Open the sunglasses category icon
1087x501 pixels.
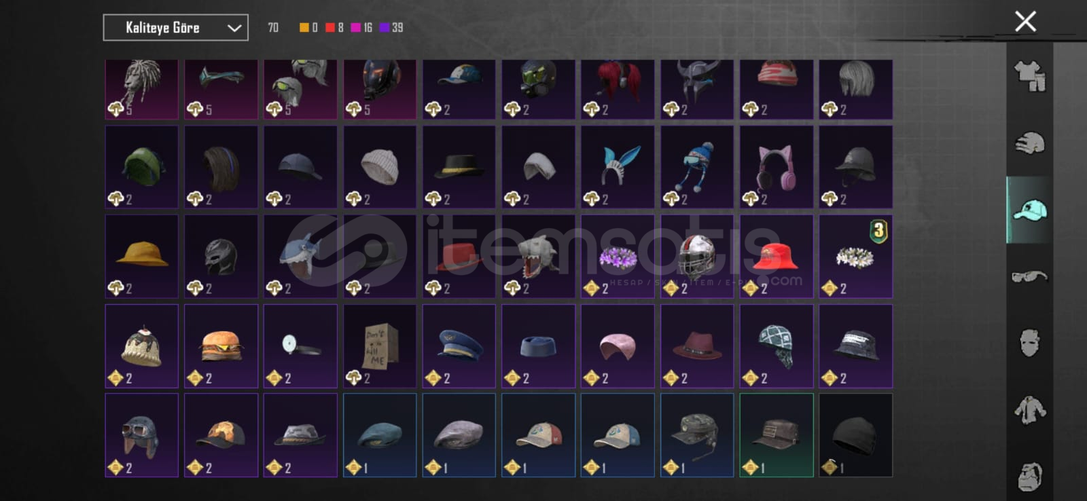click(1029, 276)
